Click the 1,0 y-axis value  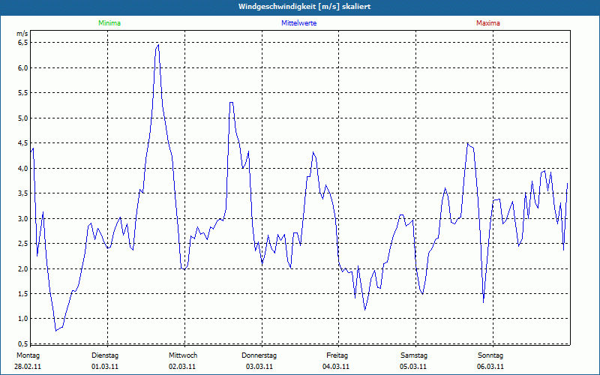pyautogui.click(x=23, y=319)
